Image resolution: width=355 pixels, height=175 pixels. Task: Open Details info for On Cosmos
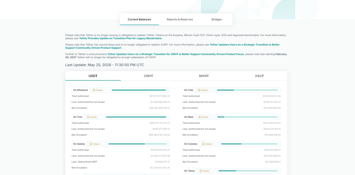207,144
